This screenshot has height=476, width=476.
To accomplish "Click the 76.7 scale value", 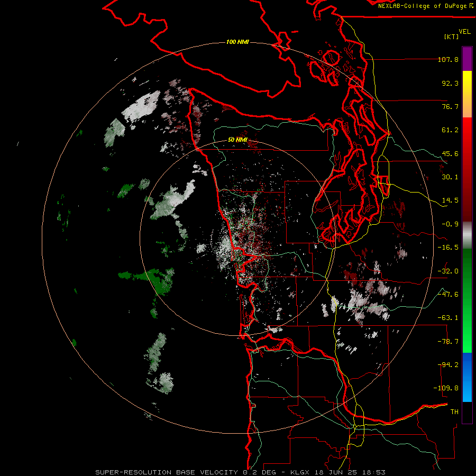I will [450, 106].
